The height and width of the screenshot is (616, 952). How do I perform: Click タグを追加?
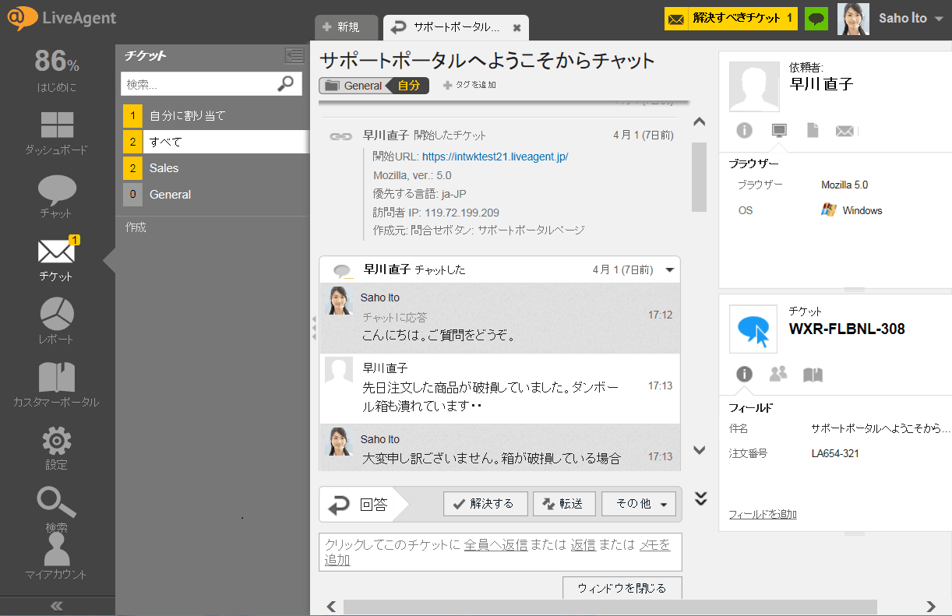[469, 85]
